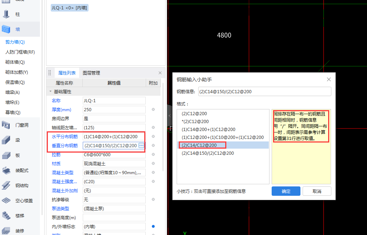
Task: Click the ellipsis button in 垂直分布钢筋 field
Action: click(x=141, y=145)
